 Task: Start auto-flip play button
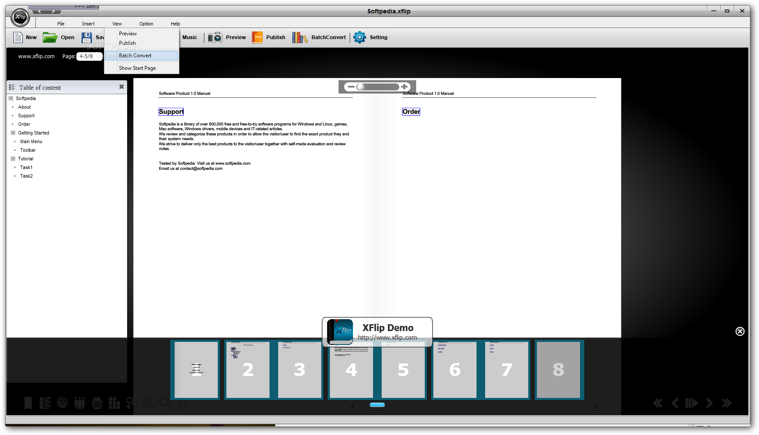[x=692, y=403]
